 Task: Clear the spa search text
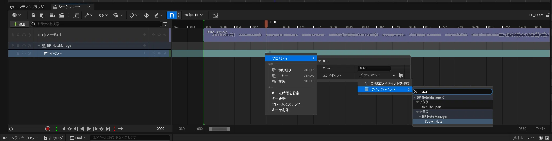coord(416,92)
